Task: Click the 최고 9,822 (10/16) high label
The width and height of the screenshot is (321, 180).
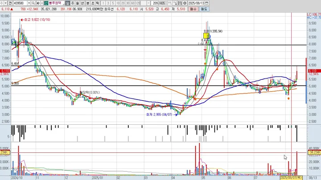Action: click(x=37, y=20)
